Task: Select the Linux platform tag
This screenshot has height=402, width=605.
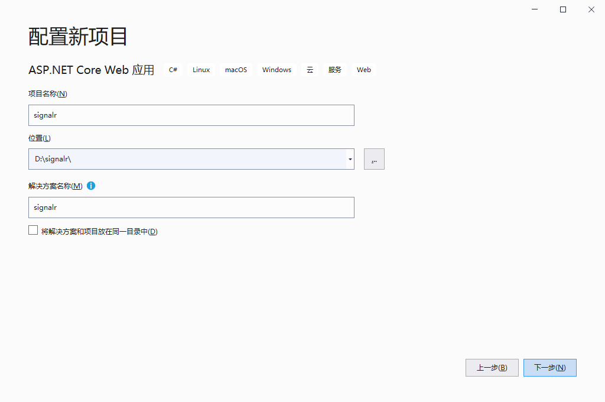Action: (x=201, y=69)
